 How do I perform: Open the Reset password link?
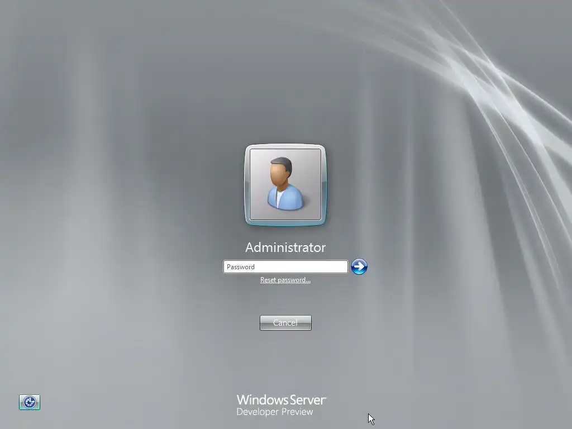click(285, 280)
